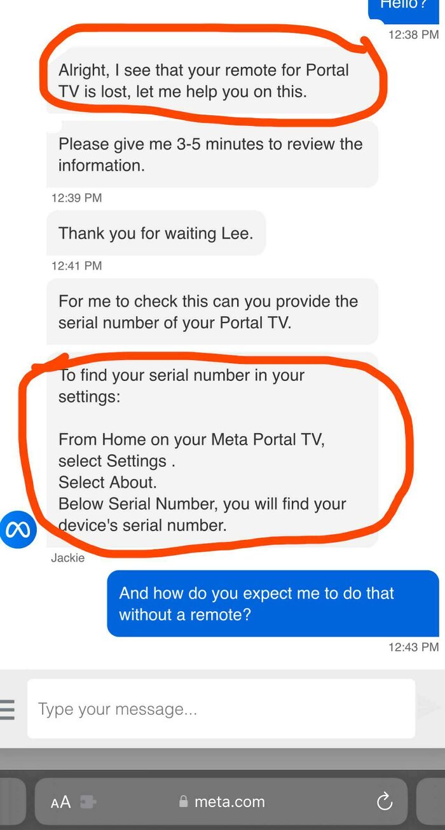Tap the extensions icon next to AA
This screenshot has height=830, width=445.
87,801
